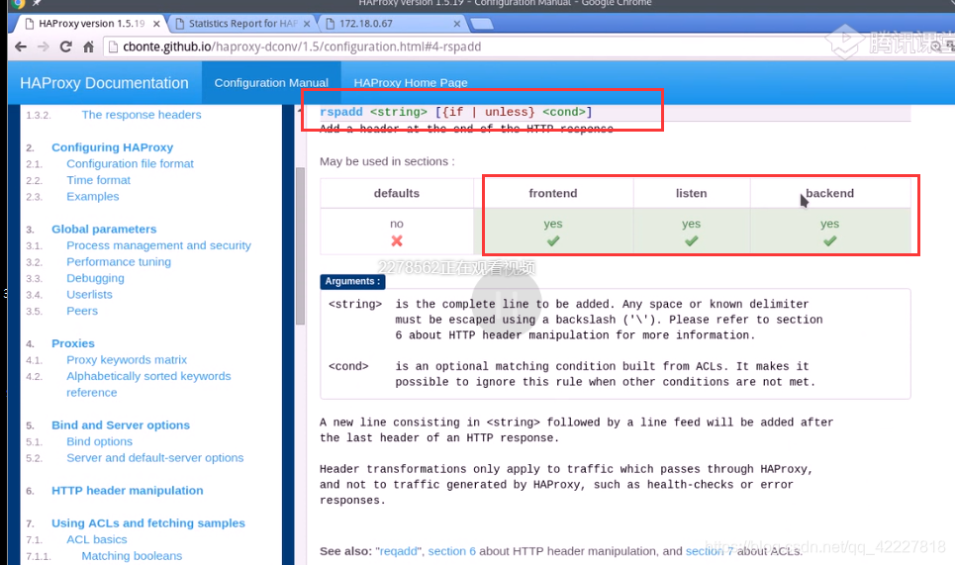The width and height of the screenshot is (955, 565).
Task: Click the rspadd keyword anchor
Action: pyautogui.click(x=341, y=112)
